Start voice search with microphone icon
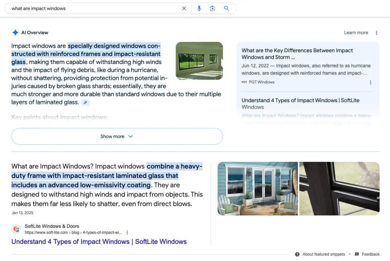Screen dimensions: 390x261 [199, 8]
